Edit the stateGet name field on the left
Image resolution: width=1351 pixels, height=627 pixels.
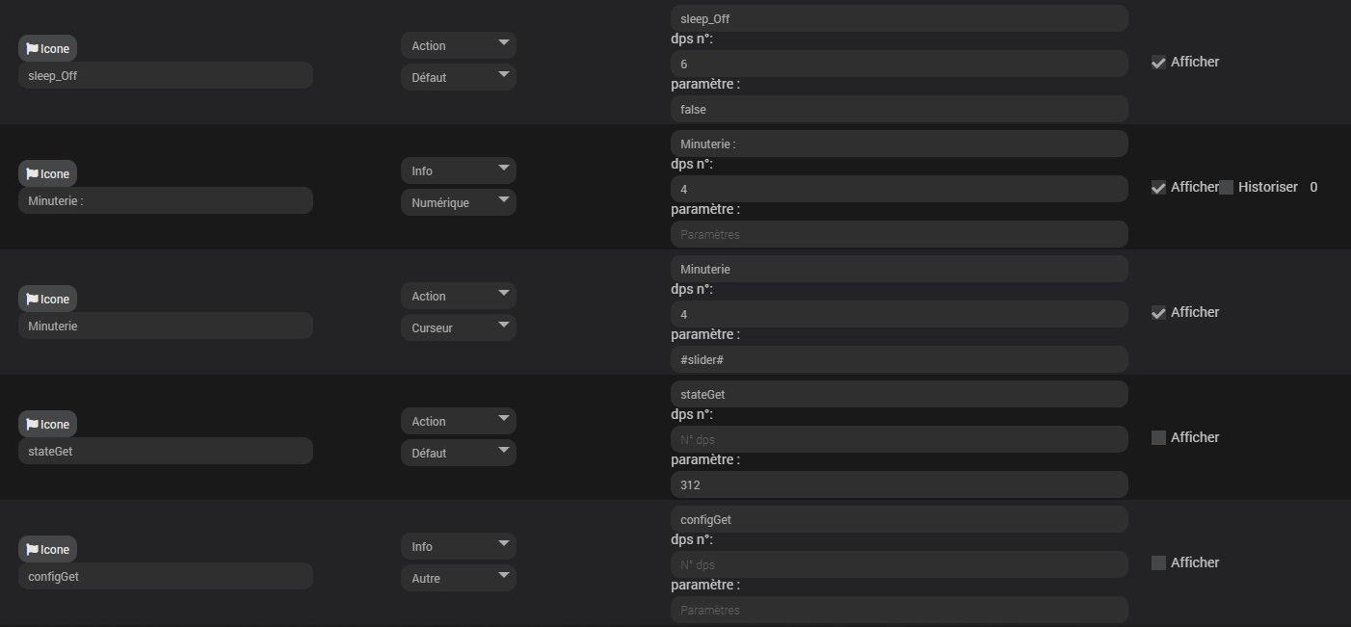click(x=166, y=451)
